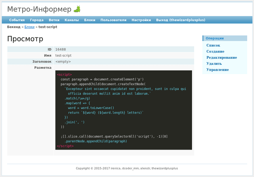Click the caterpillar logo icon
The image size is (254, 177).
[x=77, y=9]
